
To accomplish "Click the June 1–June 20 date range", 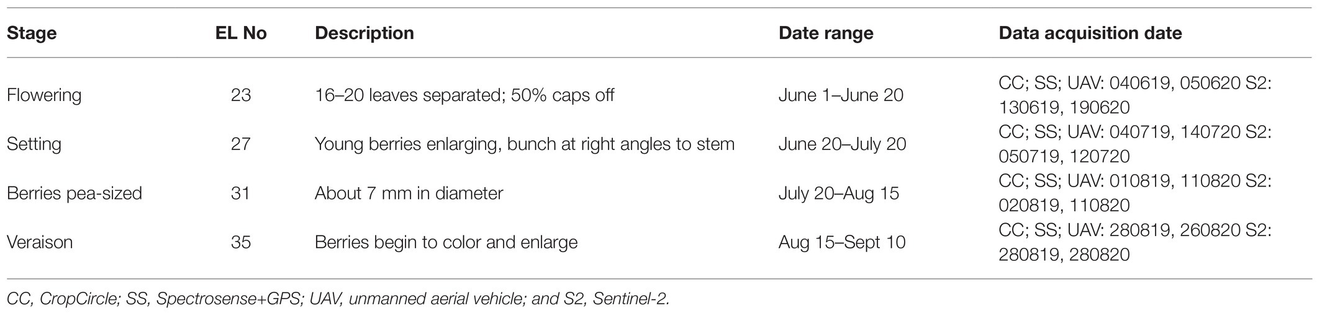I will tap(841, 95).
